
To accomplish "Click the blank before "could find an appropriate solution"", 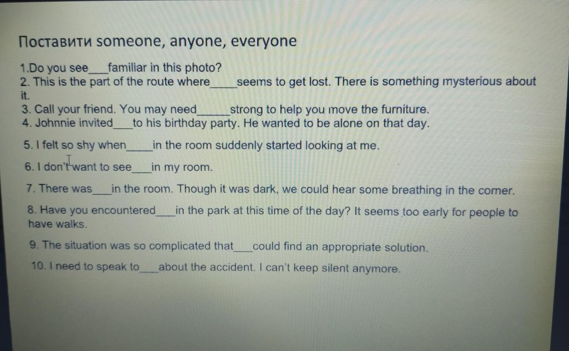I will pyautogui.click(x=243, y=247).
